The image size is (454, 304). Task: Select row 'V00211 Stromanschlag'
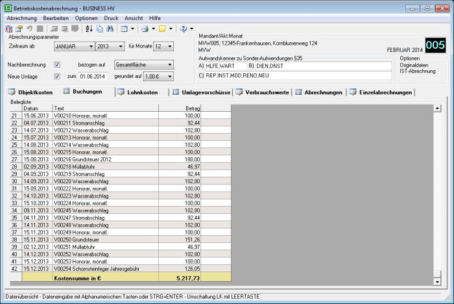pyautogui.click(x=121, y=123)
